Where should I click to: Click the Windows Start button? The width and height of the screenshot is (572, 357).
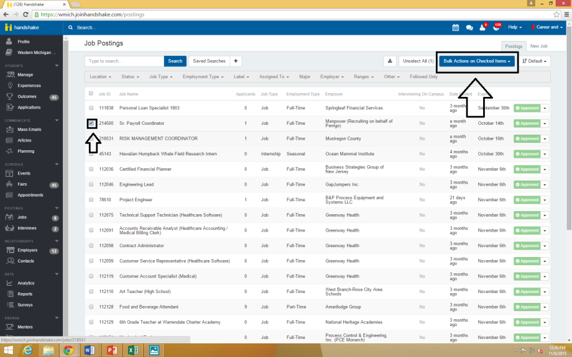click(8, 350)
